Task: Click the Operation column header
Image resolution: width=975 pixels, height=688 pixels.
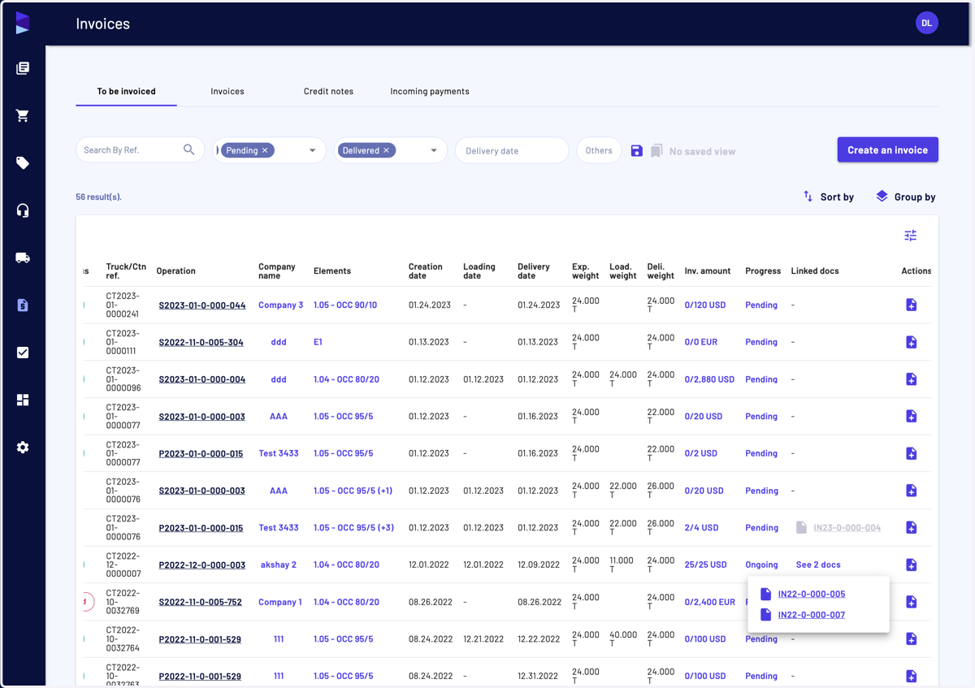Action: pyautogui.click(x=176, y=271)
